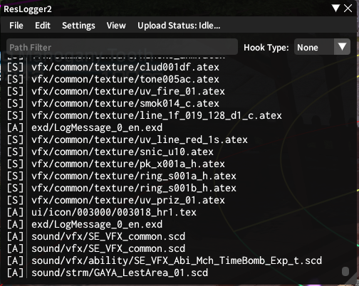Select the tone005ac.atex log entry

click(x=125, y=80)
